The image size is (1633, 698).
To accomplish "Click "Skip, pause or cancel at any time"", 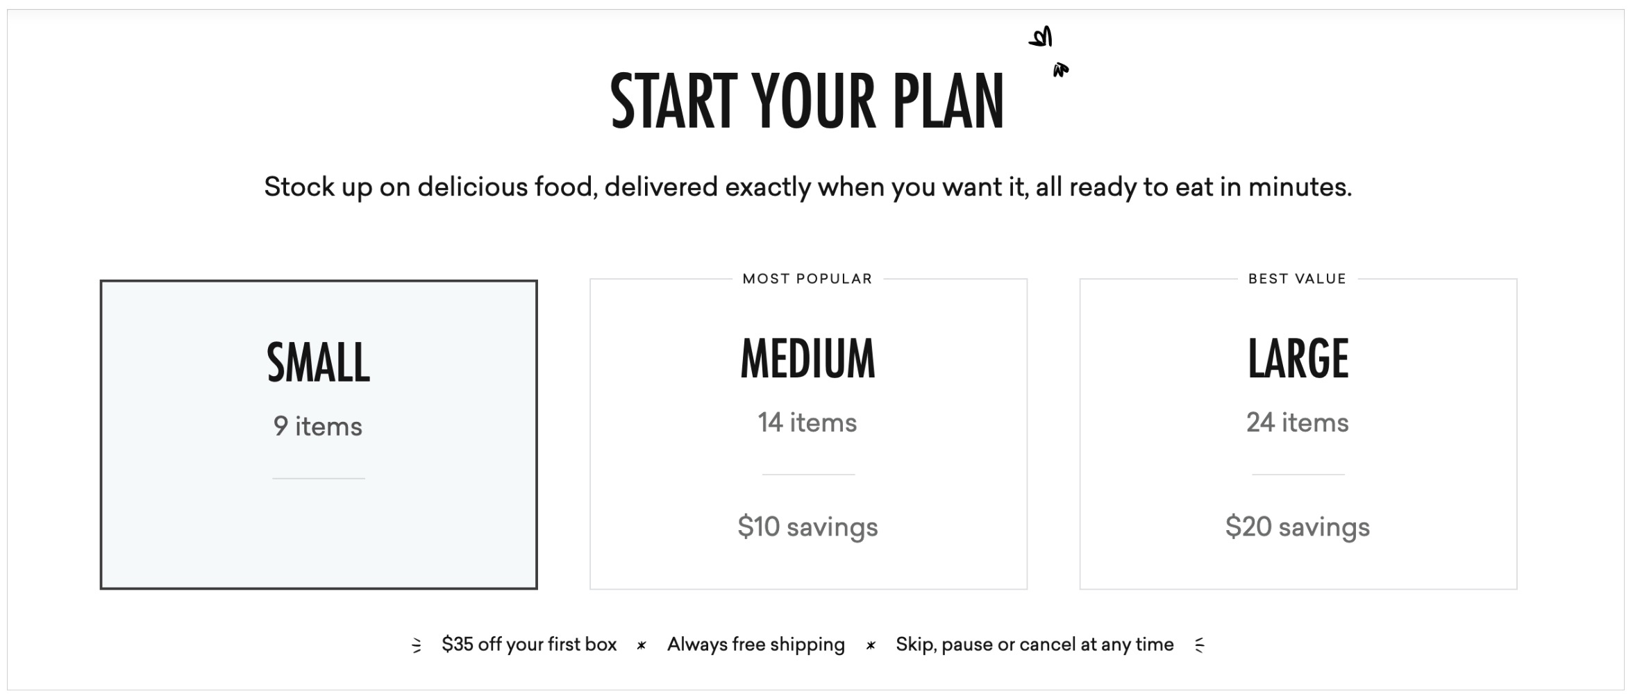I will pyautogui.click(x=1035, y=645).
